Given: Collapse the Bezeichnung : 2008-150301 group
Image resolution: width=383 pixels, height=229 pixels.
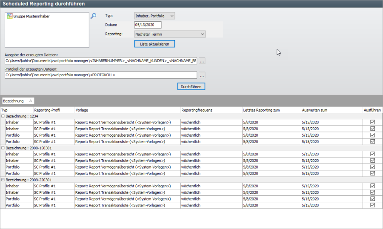Looking at the screenshot, I should (x=3, y=148).
